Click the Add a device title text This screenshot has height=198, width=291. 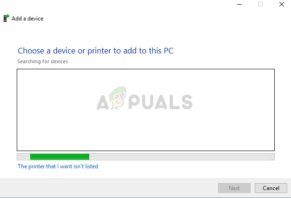pos(27,19)
